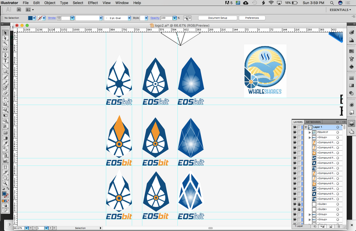Click the Opacity link label
The height and width of the screenshot is (231, 356).
point(155,18)
